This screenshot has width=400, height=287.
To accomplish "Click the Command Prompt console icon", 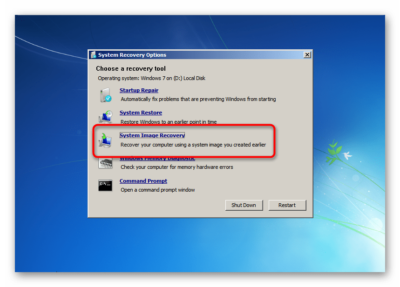I will tap(105, 185).
